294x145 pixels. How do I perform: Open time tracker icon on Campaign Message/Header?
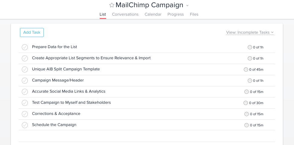[250, 81]
